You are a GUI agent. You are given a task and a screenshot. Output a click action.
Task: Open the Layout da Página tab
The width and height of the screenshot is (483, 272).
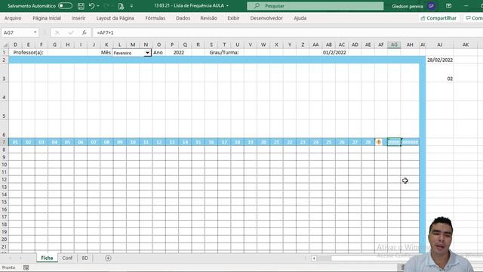pos(115,18)
